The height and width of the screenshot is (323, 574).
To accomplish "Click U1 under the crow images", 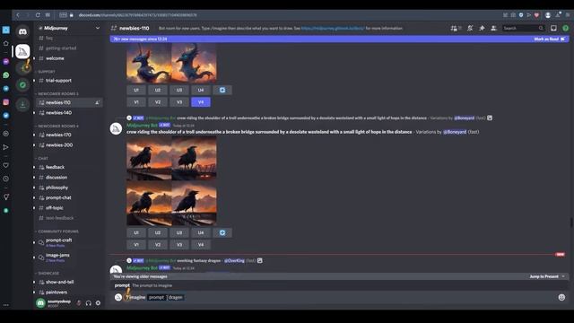I will point(136,233).
